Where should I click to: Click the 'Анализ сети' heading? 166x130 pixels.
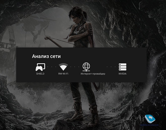coord(46,56)
